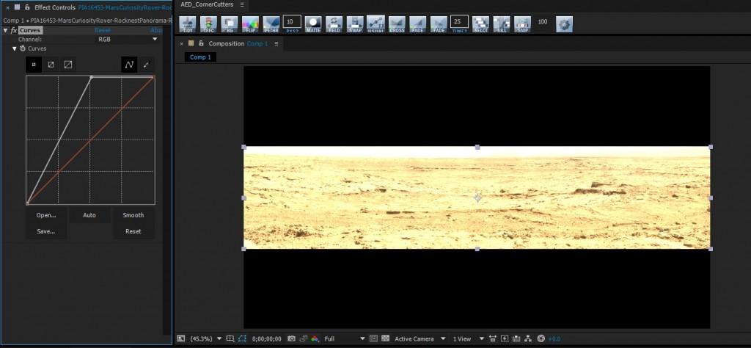Click the Smooth button under curves
Image resolution: width=751 pixels, height=348 pixels.
pos(133,215)
